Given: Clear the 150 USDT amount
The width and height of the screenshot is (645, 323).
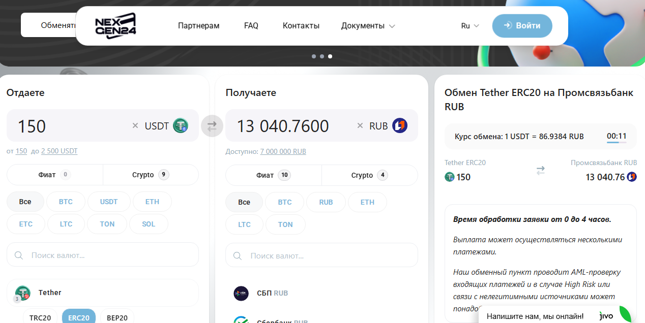Looking at the screenshot, I should coord(135,125).
